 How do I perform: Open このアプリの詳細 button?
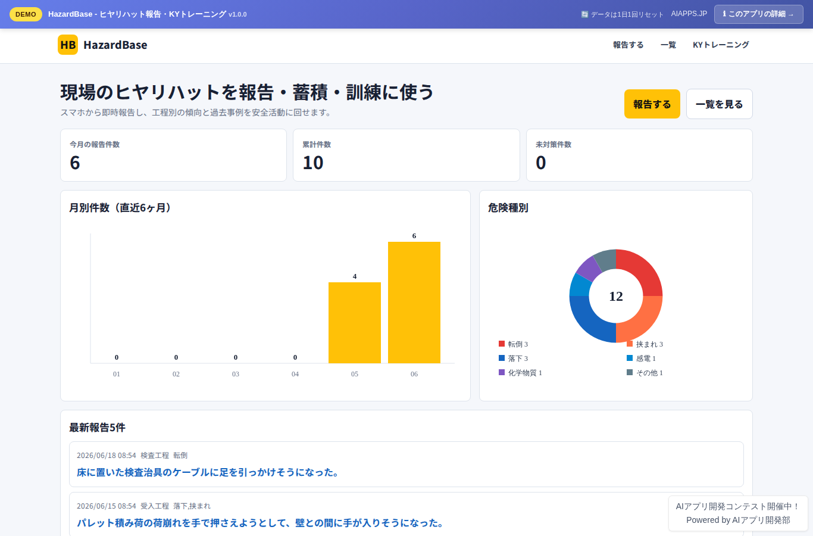pyautogui.click(x=758, y=14)
